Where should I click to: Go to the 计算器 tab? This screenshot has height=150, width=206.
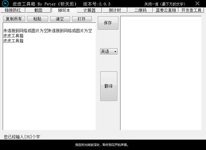tap(89, 10)
